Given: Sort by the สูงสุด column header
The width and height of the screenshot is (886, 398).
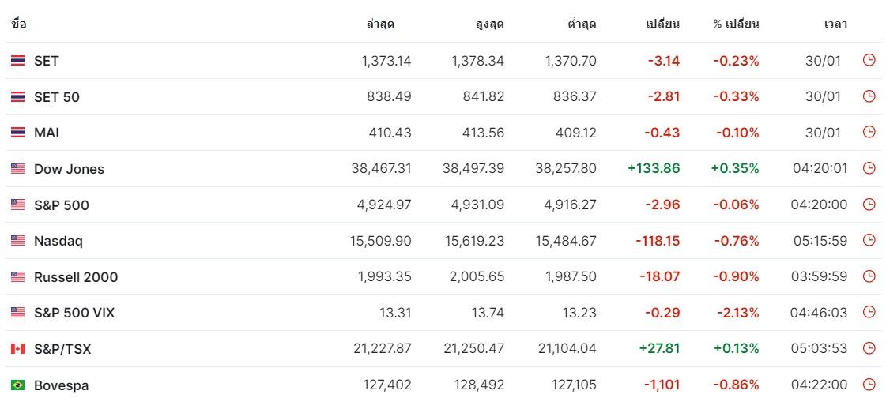Looking at the screenshot, I should point(490,24).
